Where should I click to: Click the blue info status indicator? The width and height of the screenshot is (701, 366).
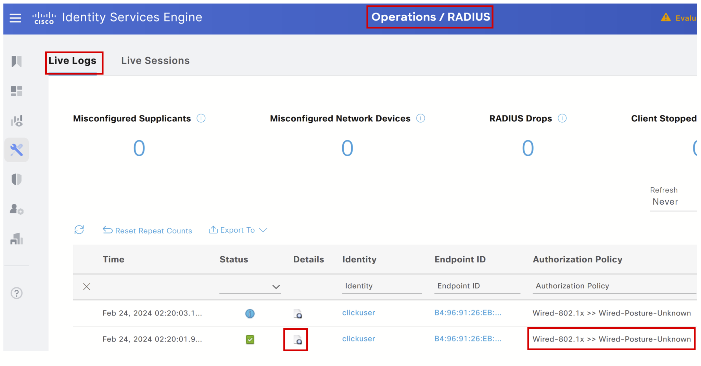click(x=250, y=313)
